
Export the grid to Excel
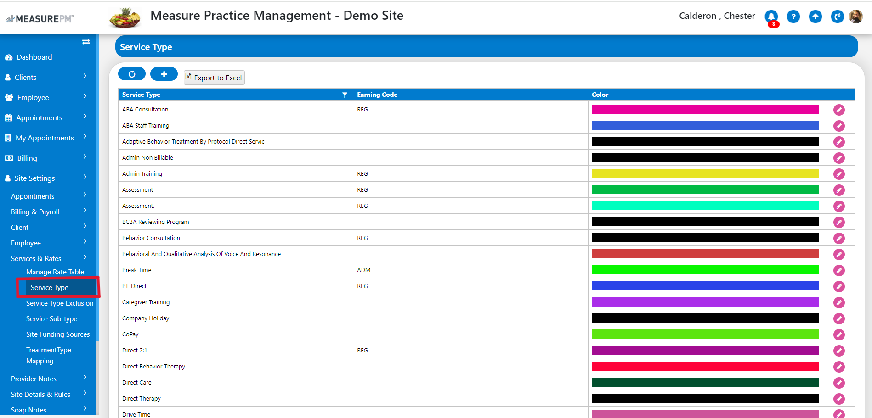(214, 78)
